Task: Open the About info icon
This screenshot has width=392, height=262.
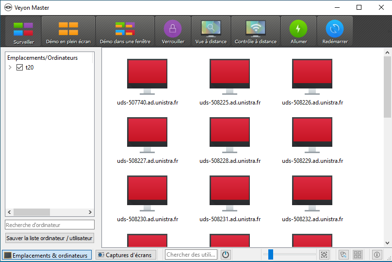Action: click(377, 255)
